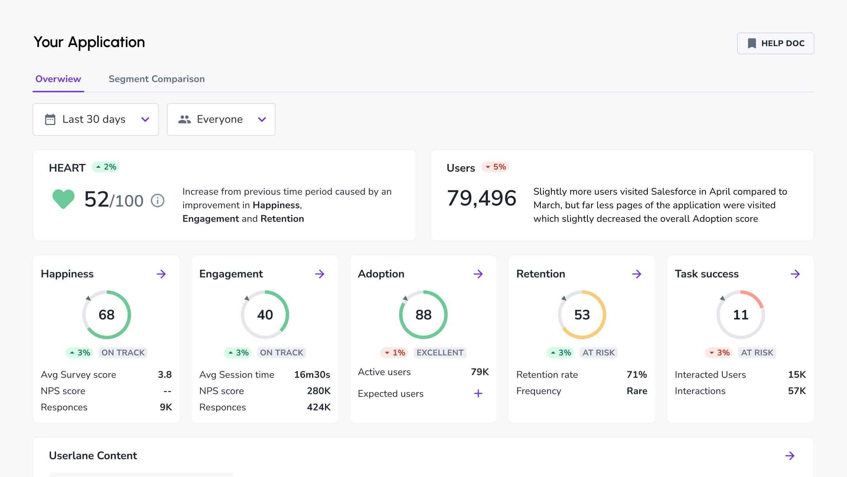Open Task success details arrow
The image size is (847, 477).
(795, 274)
